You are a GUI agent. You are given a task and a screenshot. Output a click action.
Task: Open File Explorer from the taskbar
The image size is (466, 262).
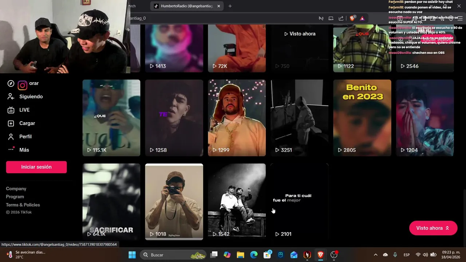240,255
